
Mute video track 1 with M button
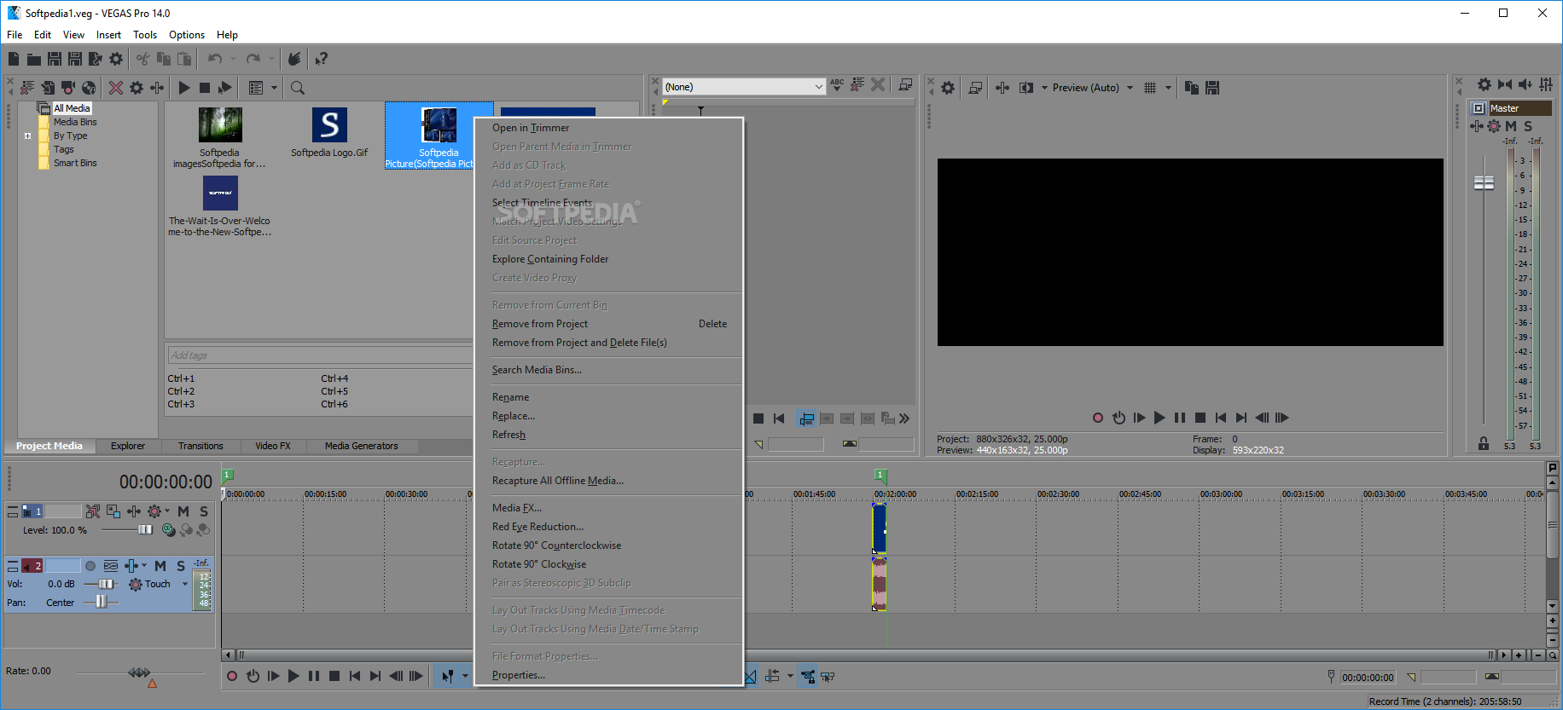[183, 511]
